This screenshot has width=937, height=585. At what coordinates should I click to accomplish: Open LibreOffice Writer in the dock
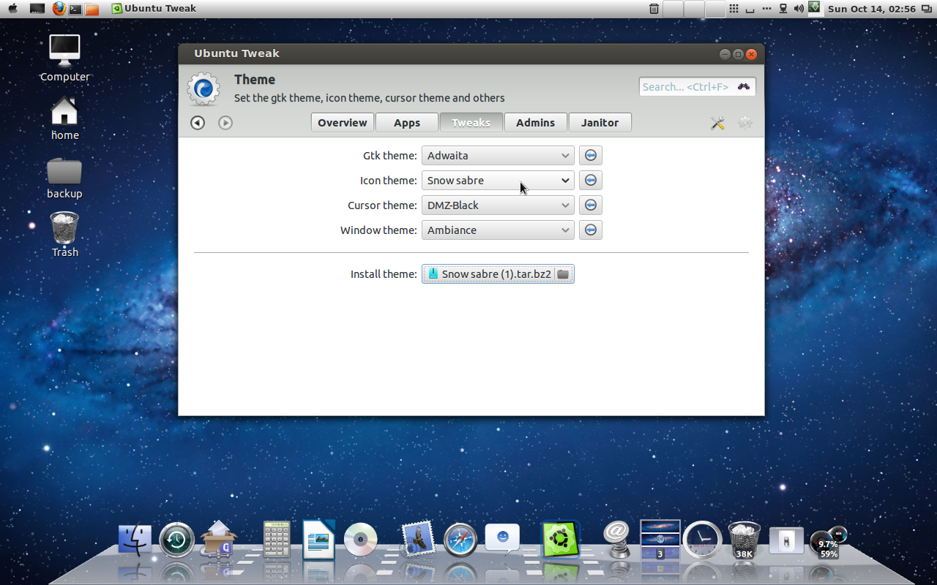[318, 540]
